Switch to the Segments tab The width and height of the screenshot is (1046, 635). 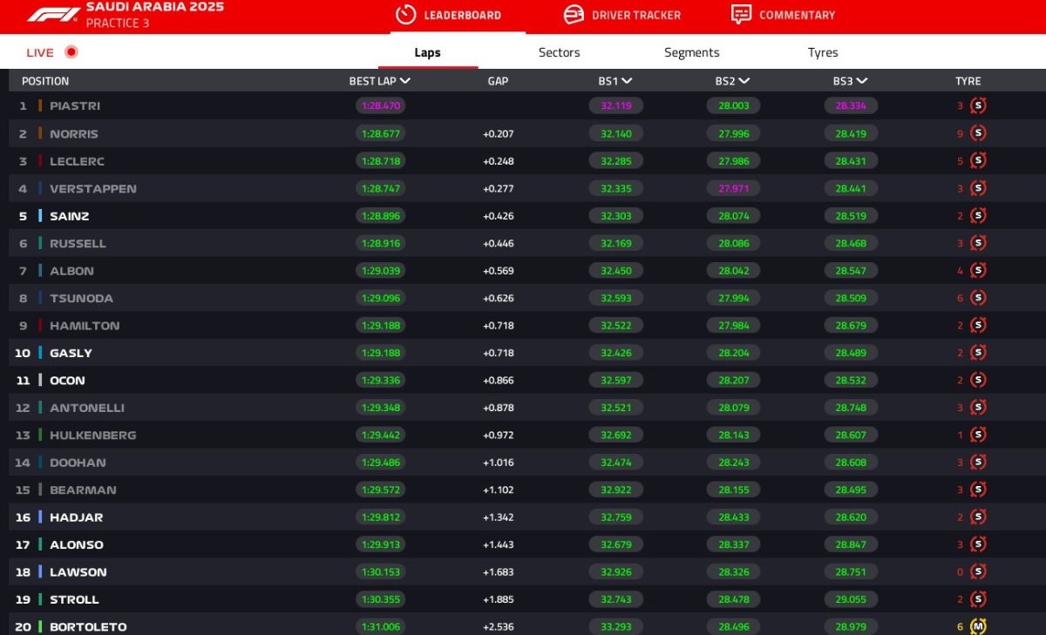[691, 52]
